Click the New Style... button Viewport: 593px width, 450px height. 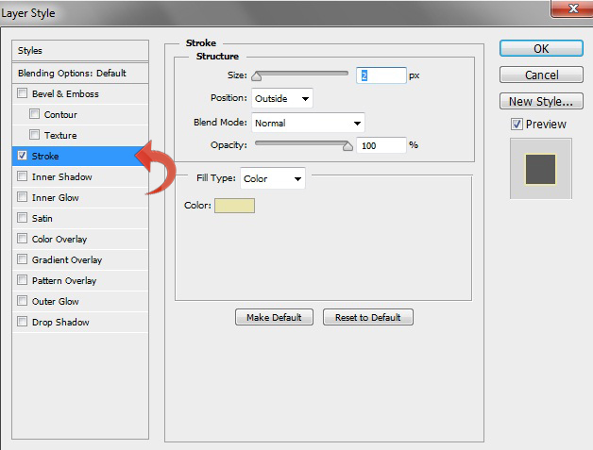pyautogui.click(x=540, y=101)
